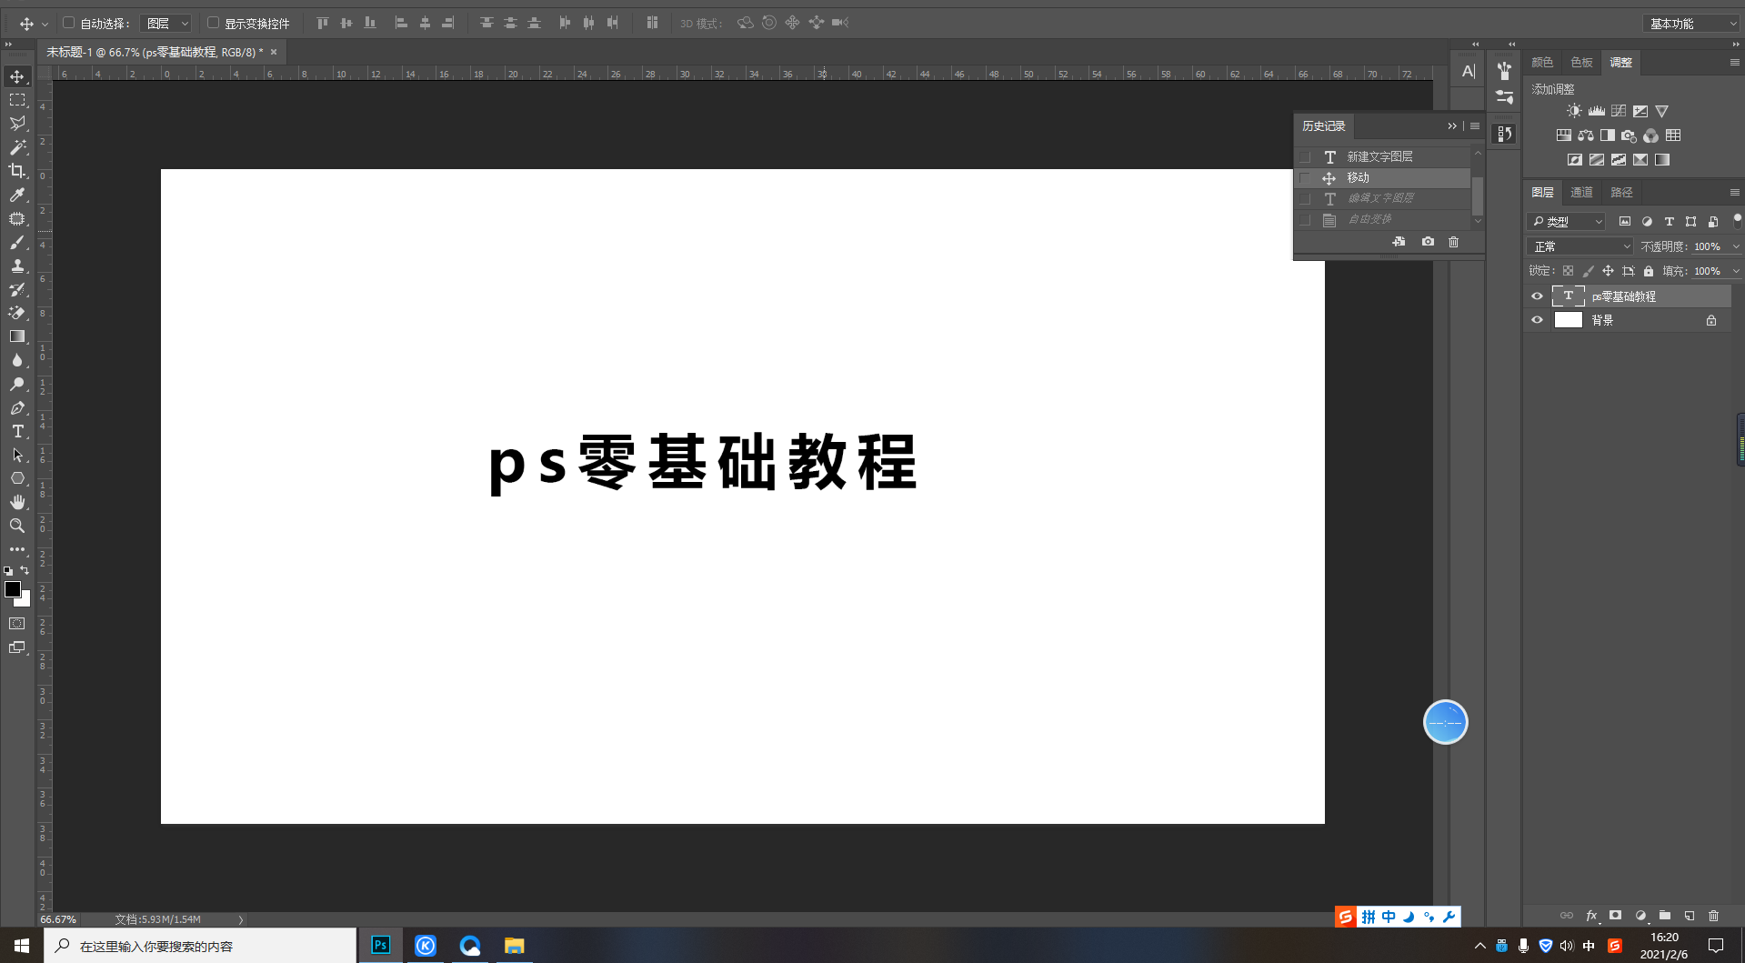The image size is (1745, 963).
Task: Open the layer blend mode dropdown
Action: tap(1579, 246)
